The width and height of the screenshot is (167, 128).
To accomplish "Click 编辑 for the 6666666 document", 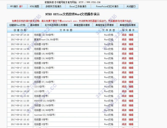I will pos(131,101).
